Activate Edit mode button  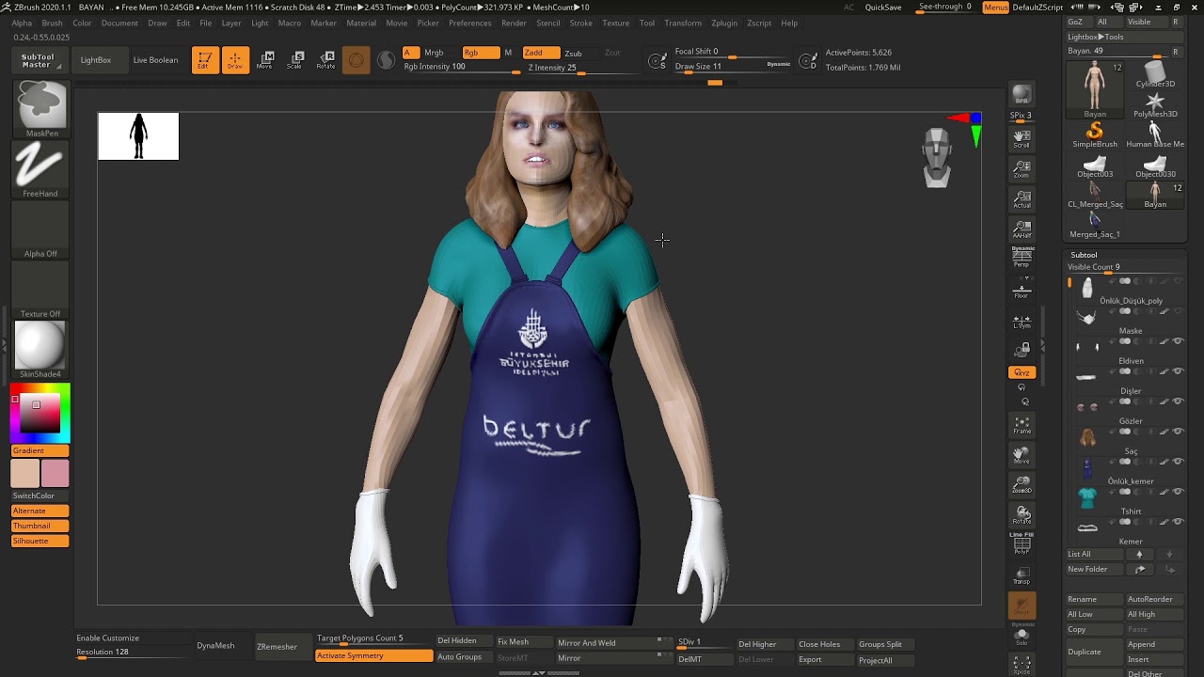(205, 60)
